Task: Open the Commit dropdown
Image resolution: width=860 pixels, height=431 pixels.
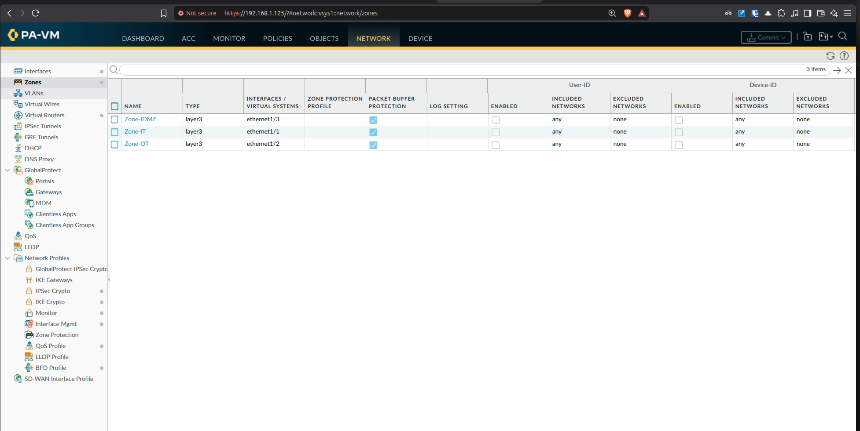Action: (x=766, y=37)
